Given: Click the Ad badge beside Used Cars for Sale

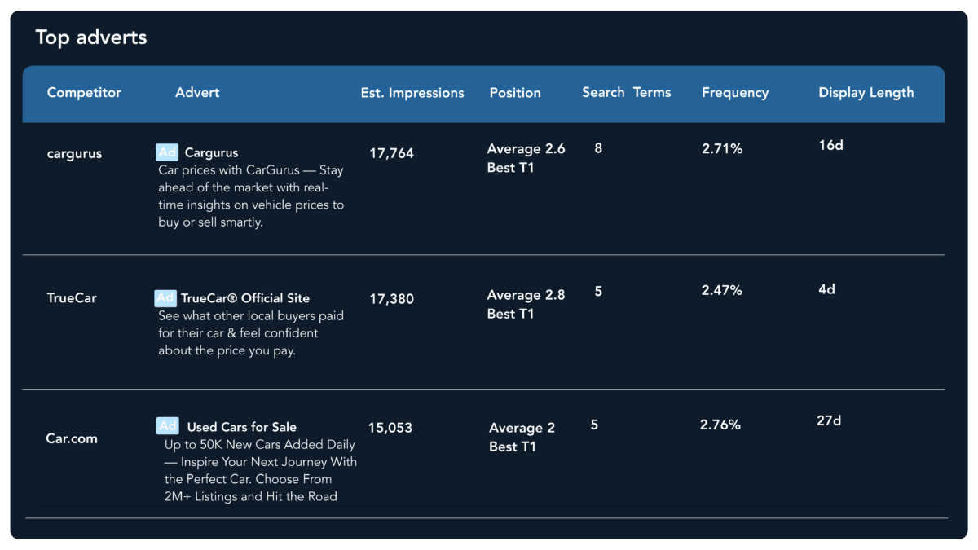Looking at the screenshot, I should point(168,426).
